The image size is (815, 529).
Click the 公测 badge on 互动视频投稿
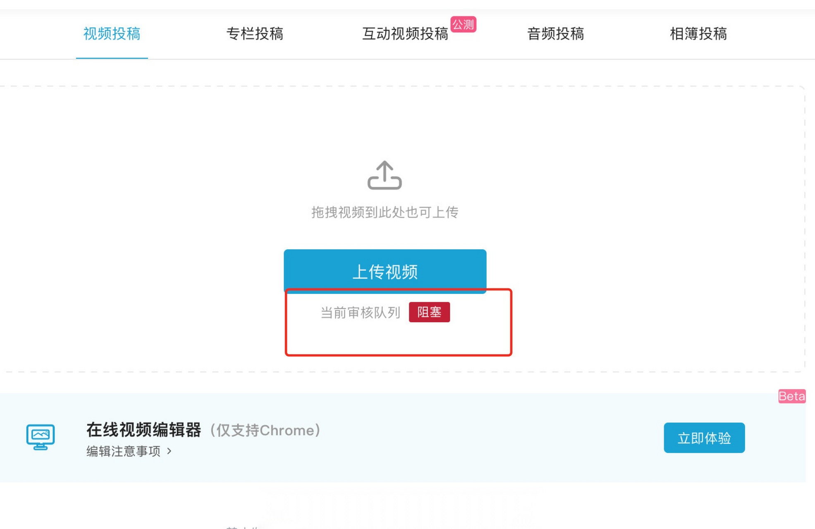[x=464, y=24]
